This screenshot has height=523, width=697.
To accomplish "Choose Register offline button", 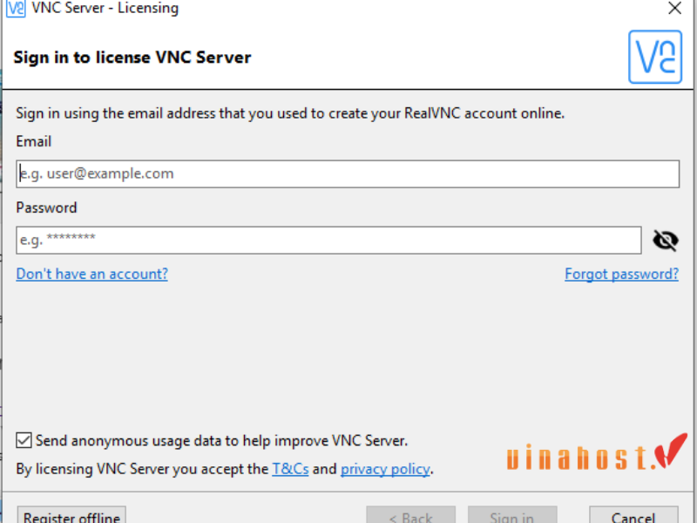I will coord(71,515).
